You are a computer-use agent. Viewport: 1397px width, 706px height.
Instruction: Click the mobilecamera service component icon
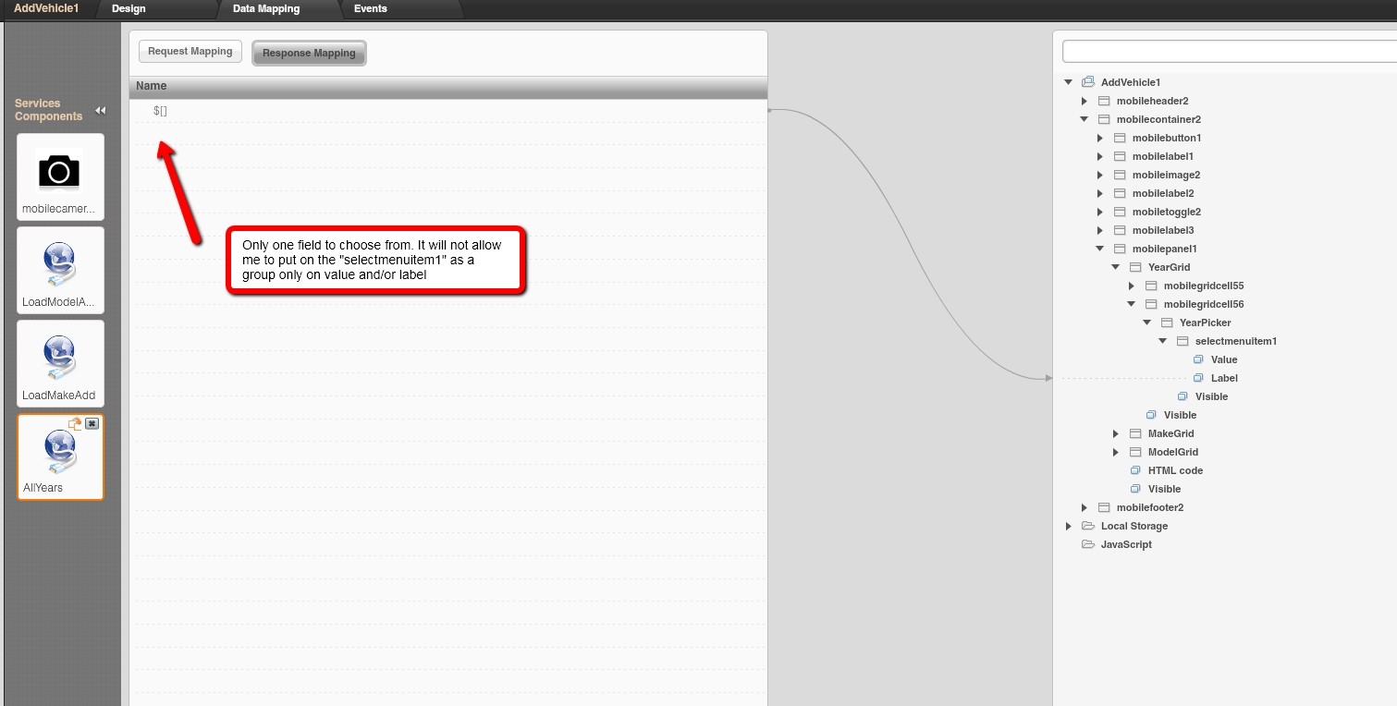[59, 172]
